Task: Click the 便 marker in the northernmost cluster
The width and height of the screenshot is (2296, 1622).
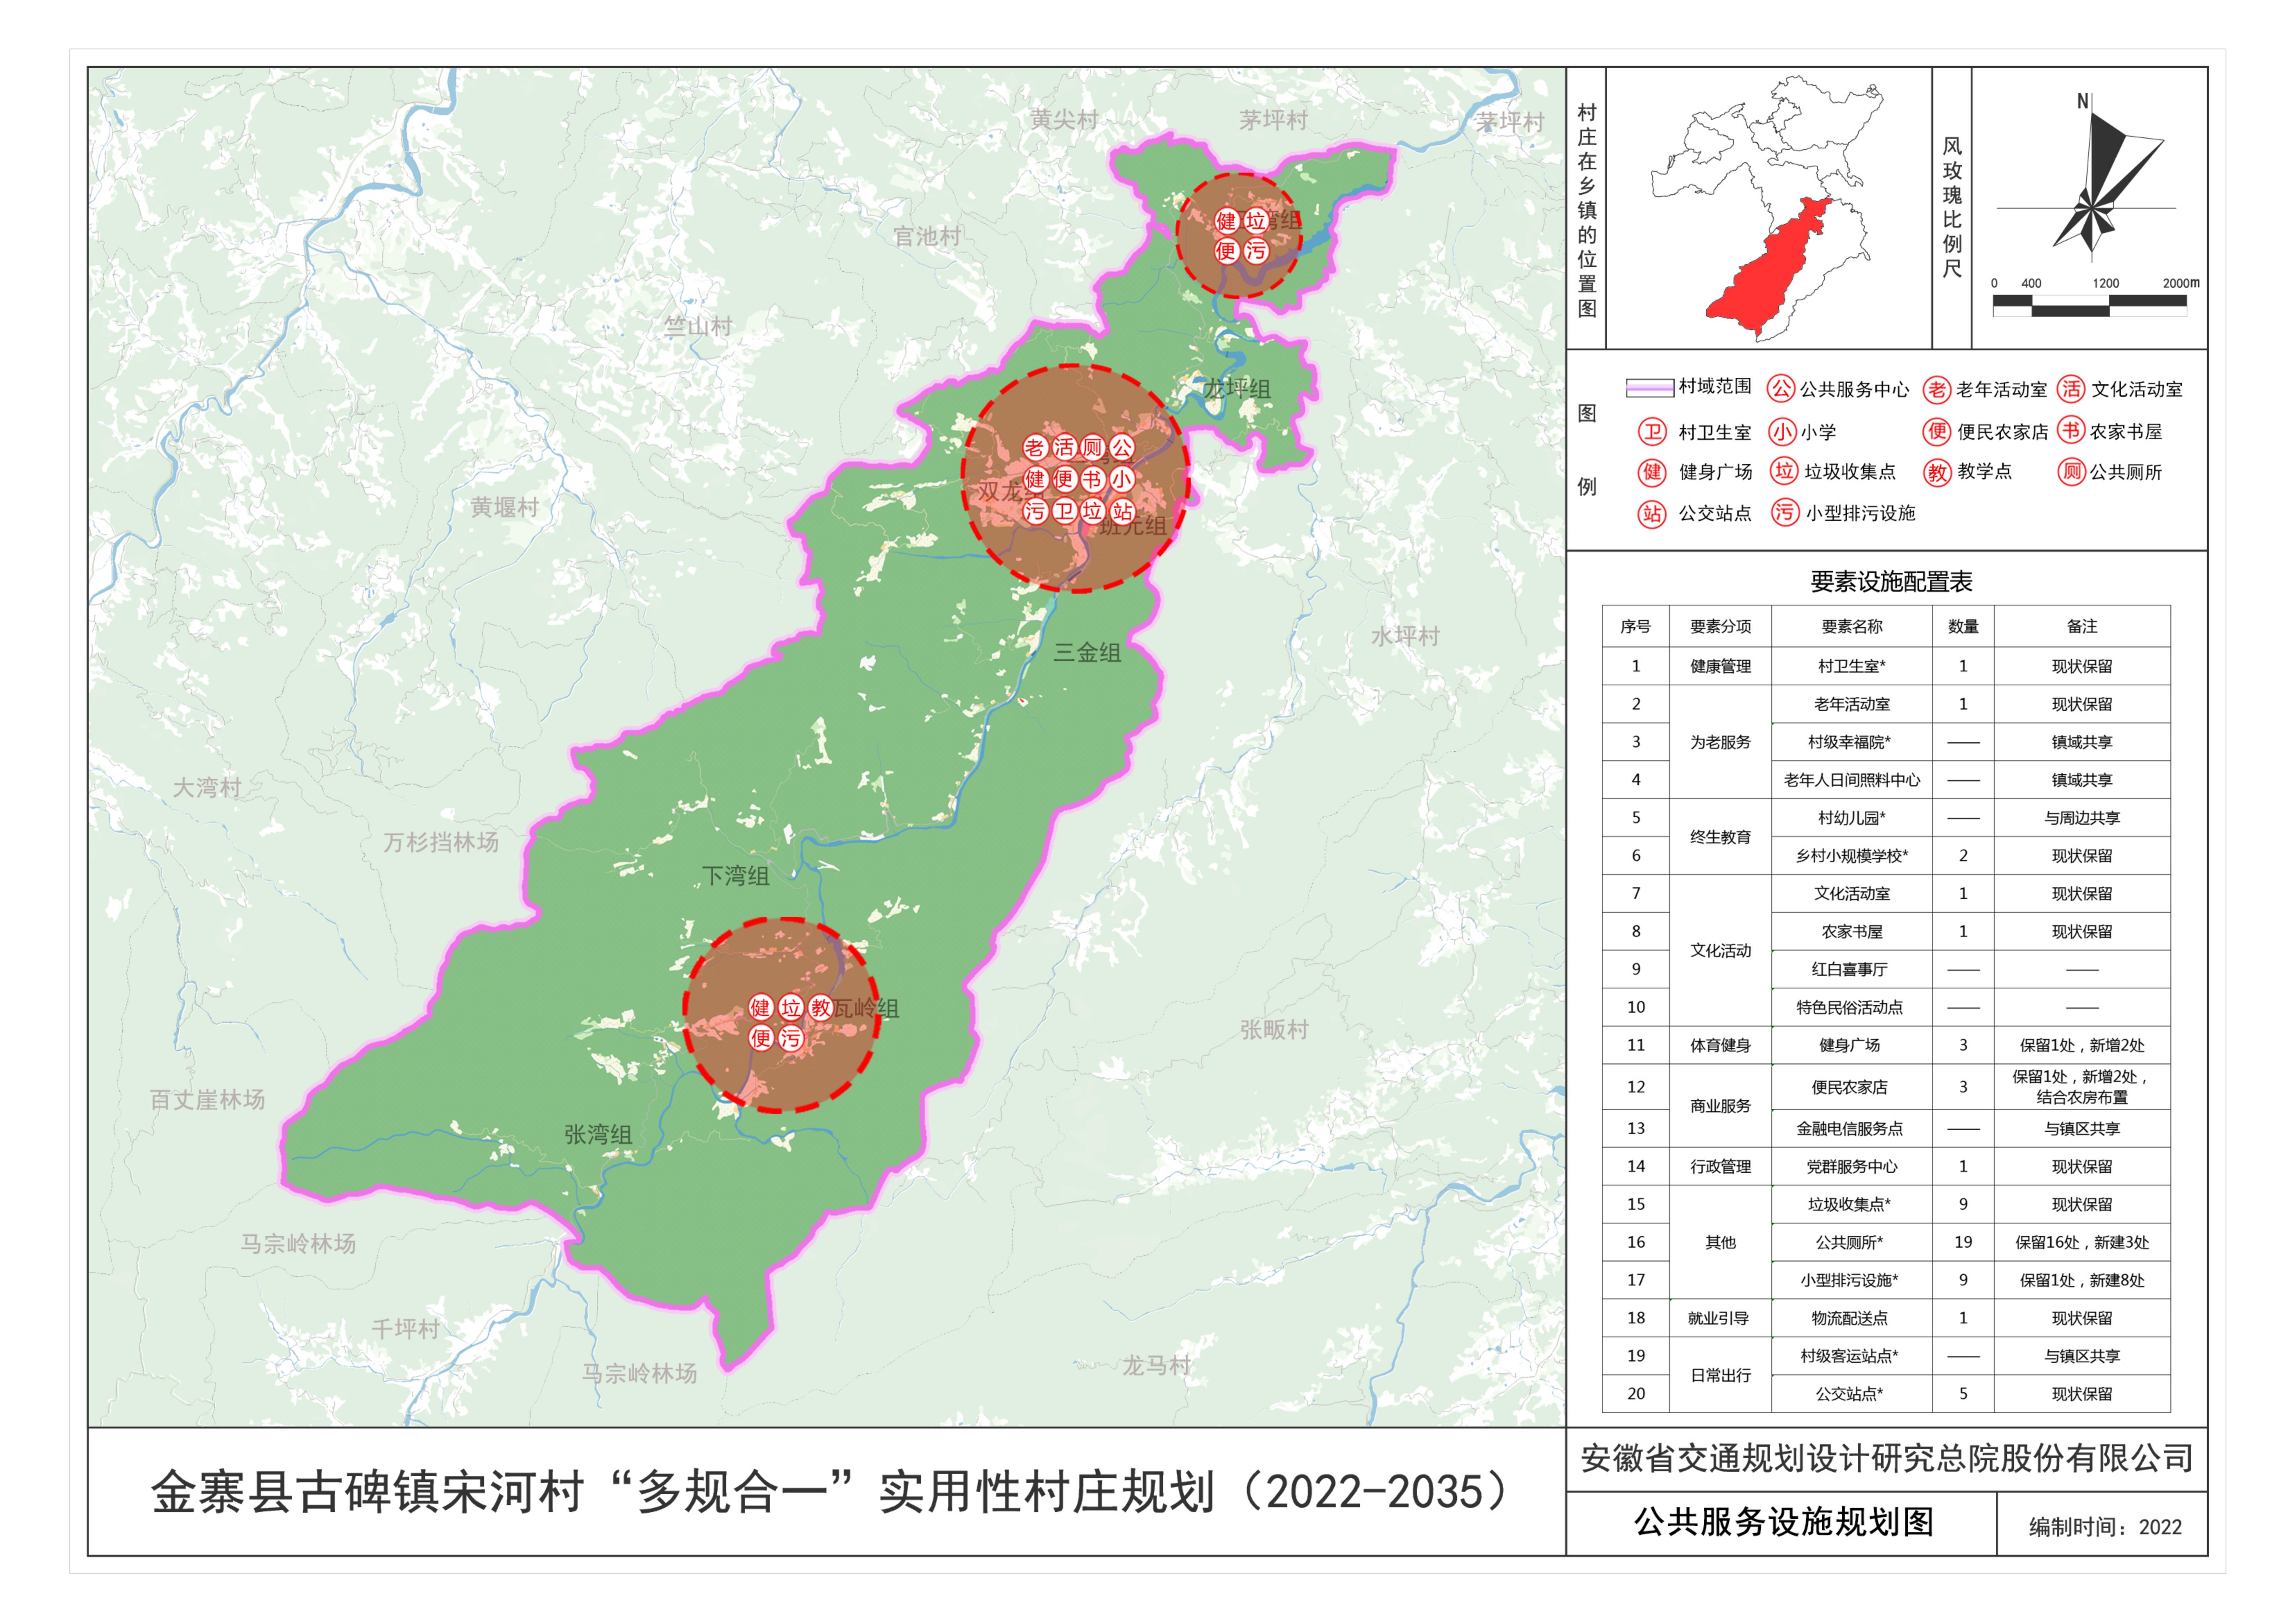Action: point(1227,251)
